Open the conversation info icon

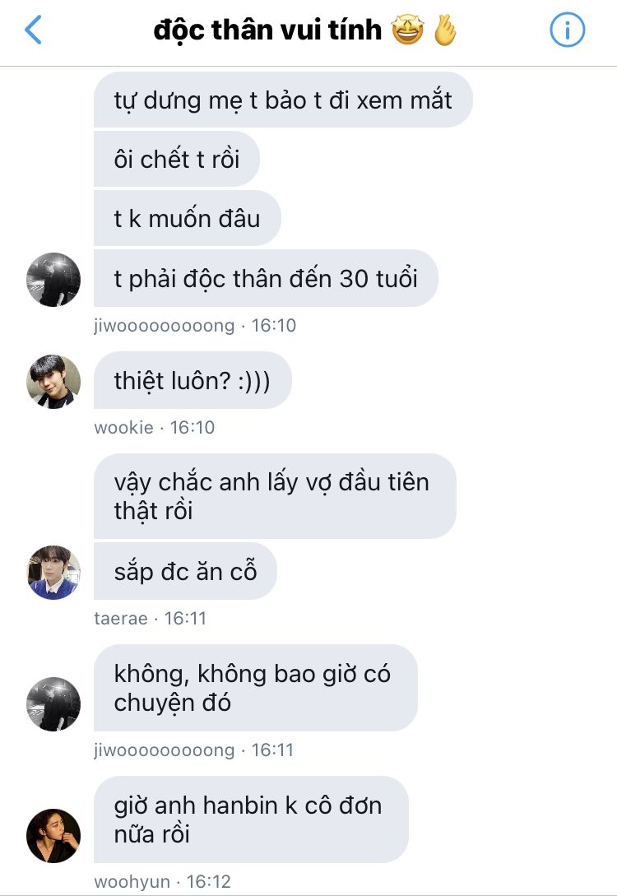(x=567, y=30)
